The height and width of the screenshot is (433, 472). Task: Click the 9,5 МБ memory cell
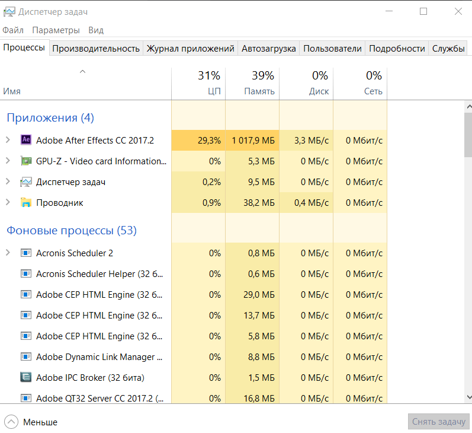tap(252, 182)
